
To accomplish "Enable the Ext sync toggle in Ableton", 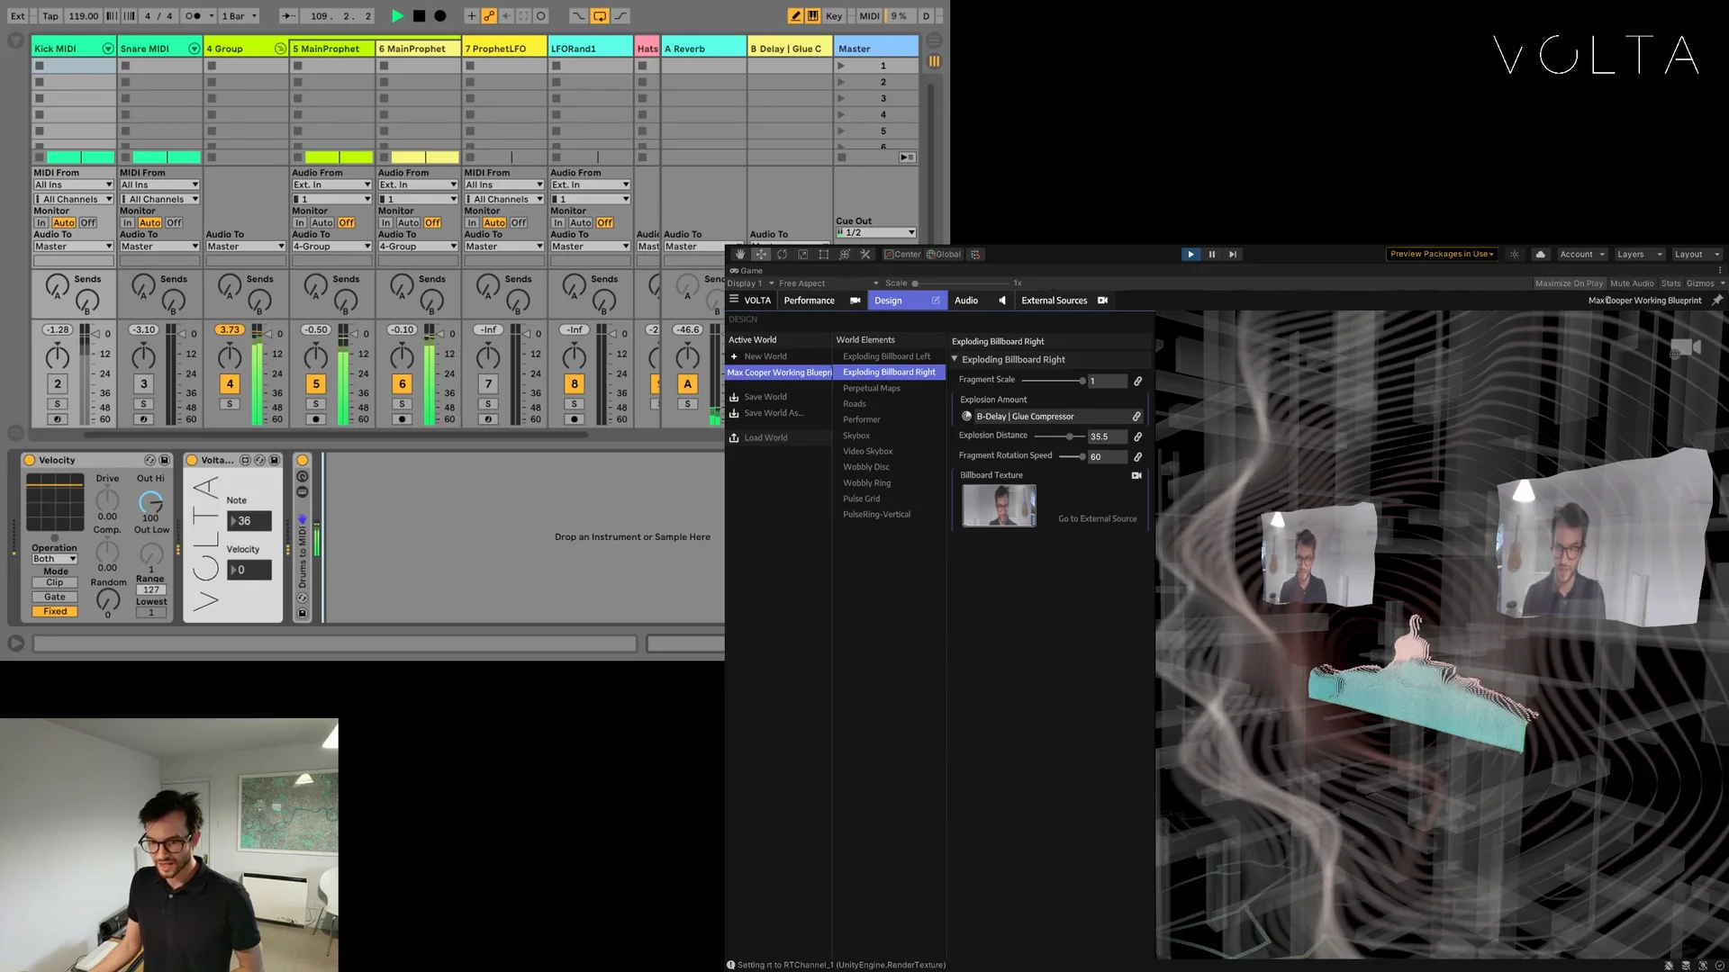I will click(16, 15).
